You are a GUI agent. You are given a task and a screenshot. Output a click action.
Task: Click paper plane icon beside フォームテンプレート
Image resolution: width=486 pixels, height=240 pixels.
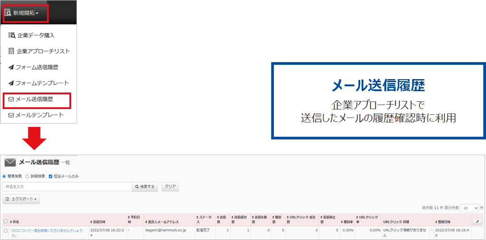click(x=11, y=83)
